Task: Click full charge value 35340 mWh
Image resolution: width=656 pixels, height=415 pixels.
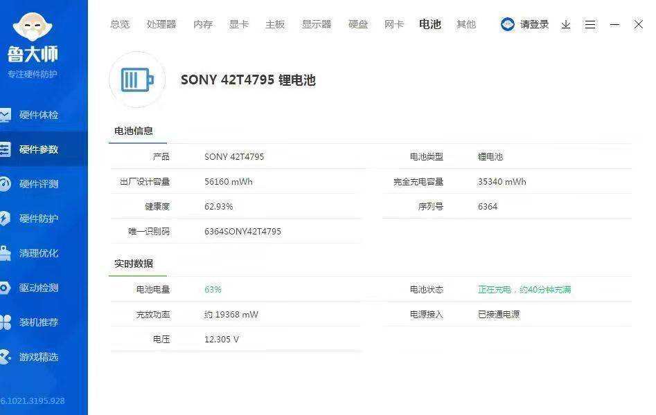Action: (502, 182)
